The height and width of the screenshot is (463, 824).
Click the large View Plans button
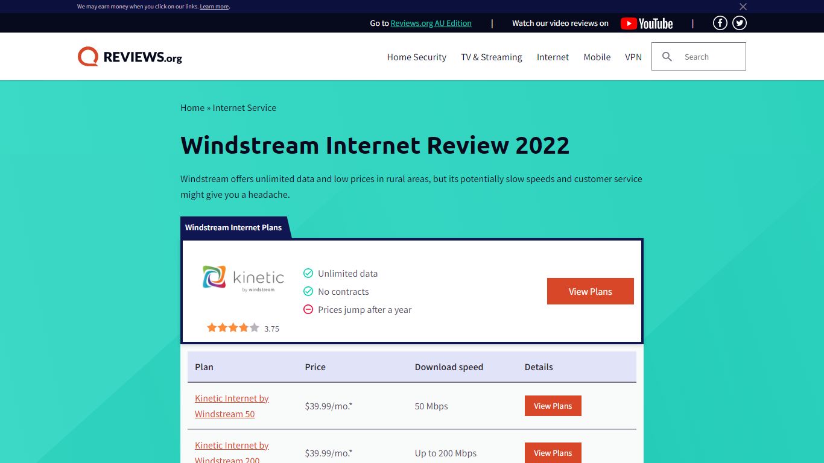click(591, 291)
